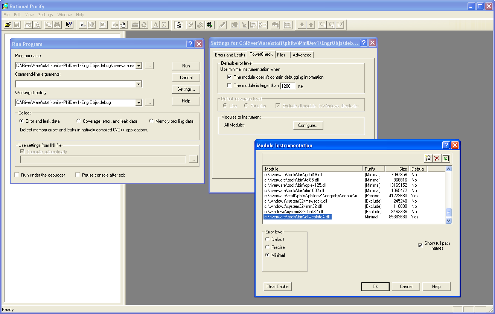Image resolution: width=495 pixels, height=314 pixels.
Task: Open the Edit menu
Action: 17,15
